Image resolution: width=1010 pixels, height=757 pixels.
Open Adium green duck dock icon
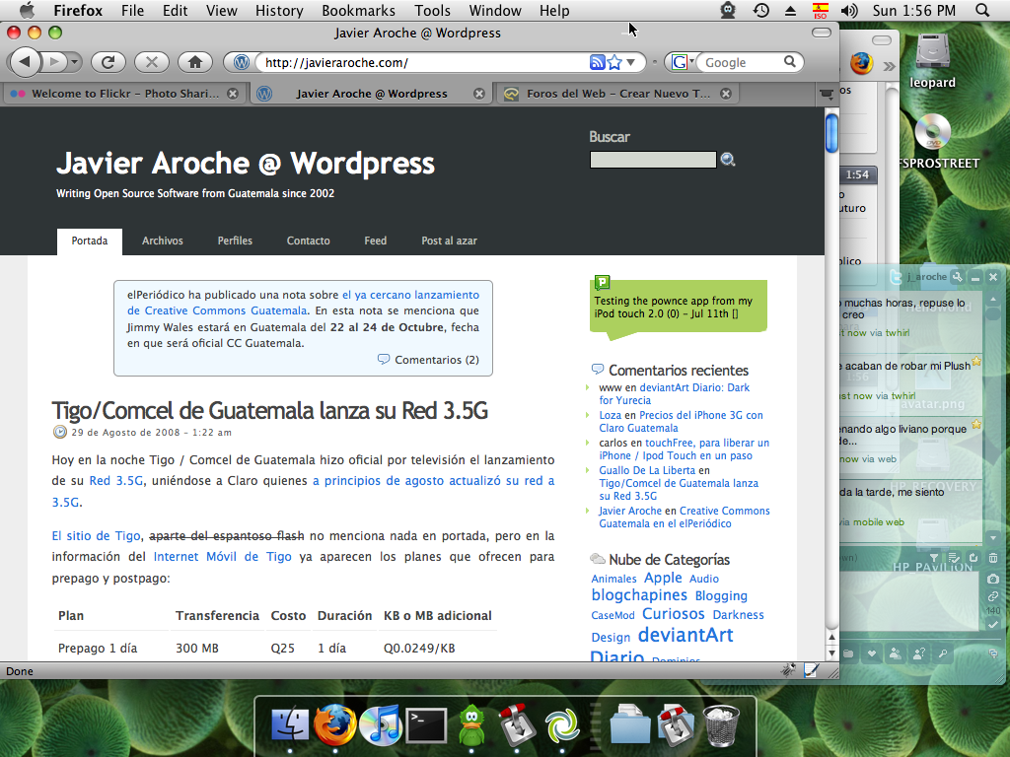click(x=471, y=725)
